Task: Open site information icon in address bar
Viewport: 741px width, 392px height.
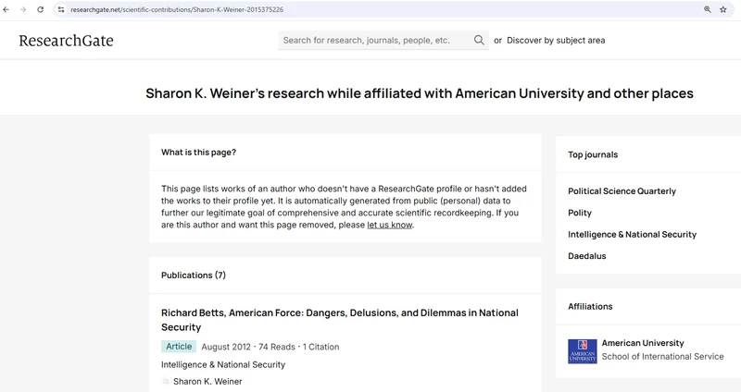Action: tap(61, 9)
